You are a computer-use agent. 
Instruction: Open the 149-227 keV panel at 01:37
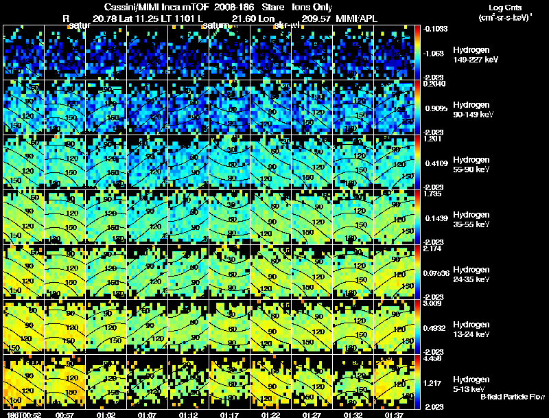394,52
